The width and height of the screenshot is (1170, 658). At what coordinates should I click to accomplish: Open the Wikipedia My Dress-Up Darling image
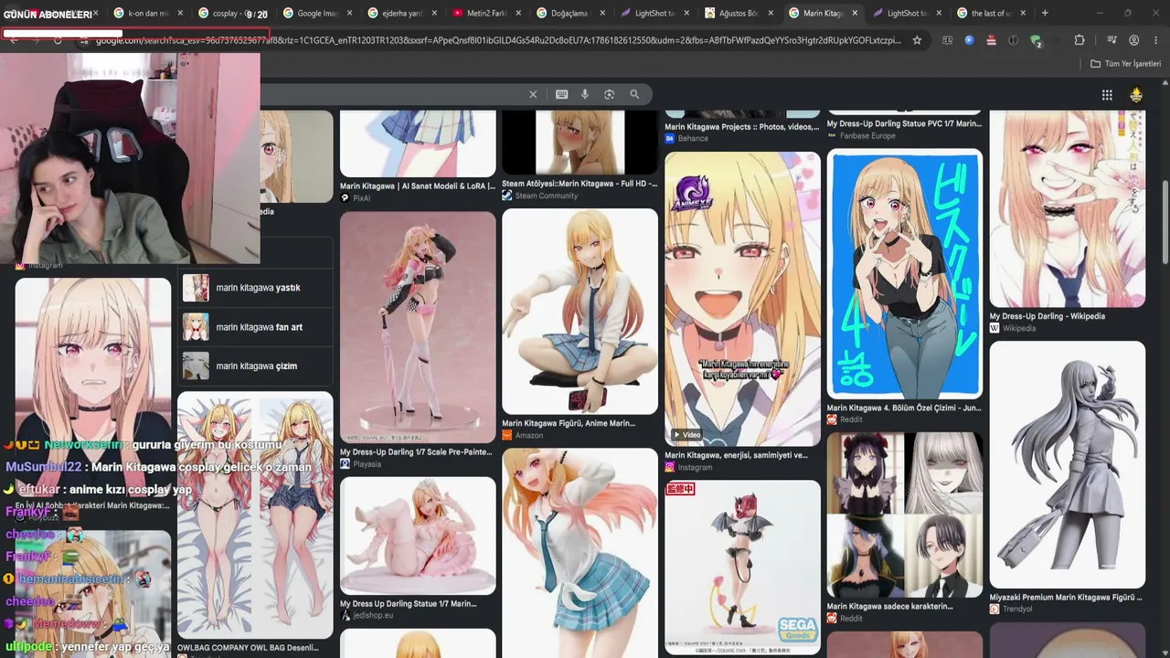pos(1068,208)
